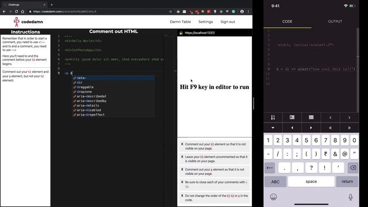This screenshot has height=207, width=368.
Task: Tap the single right chevron key
Action: pos(349,117)
